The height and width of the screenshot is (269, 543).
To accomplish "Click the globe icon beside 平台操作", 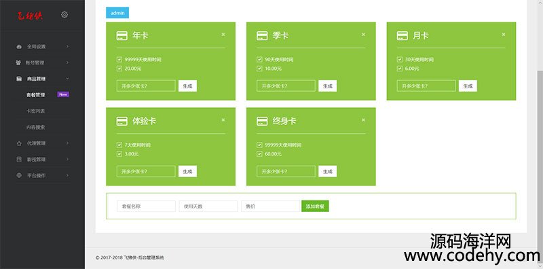I will click(19, 175).
